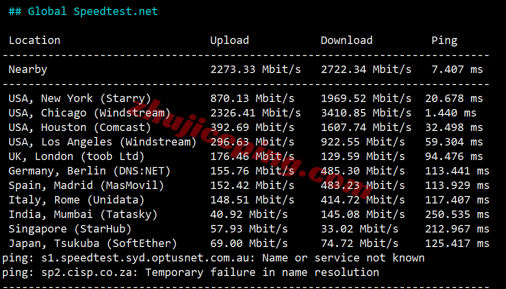Click Rome ping 117.407 ms
506x289 pixels.
point(457,200)
